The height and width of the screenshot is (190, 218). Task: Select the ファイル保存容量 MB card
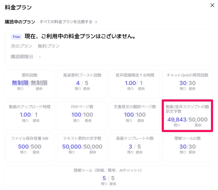tap(30, 147)
